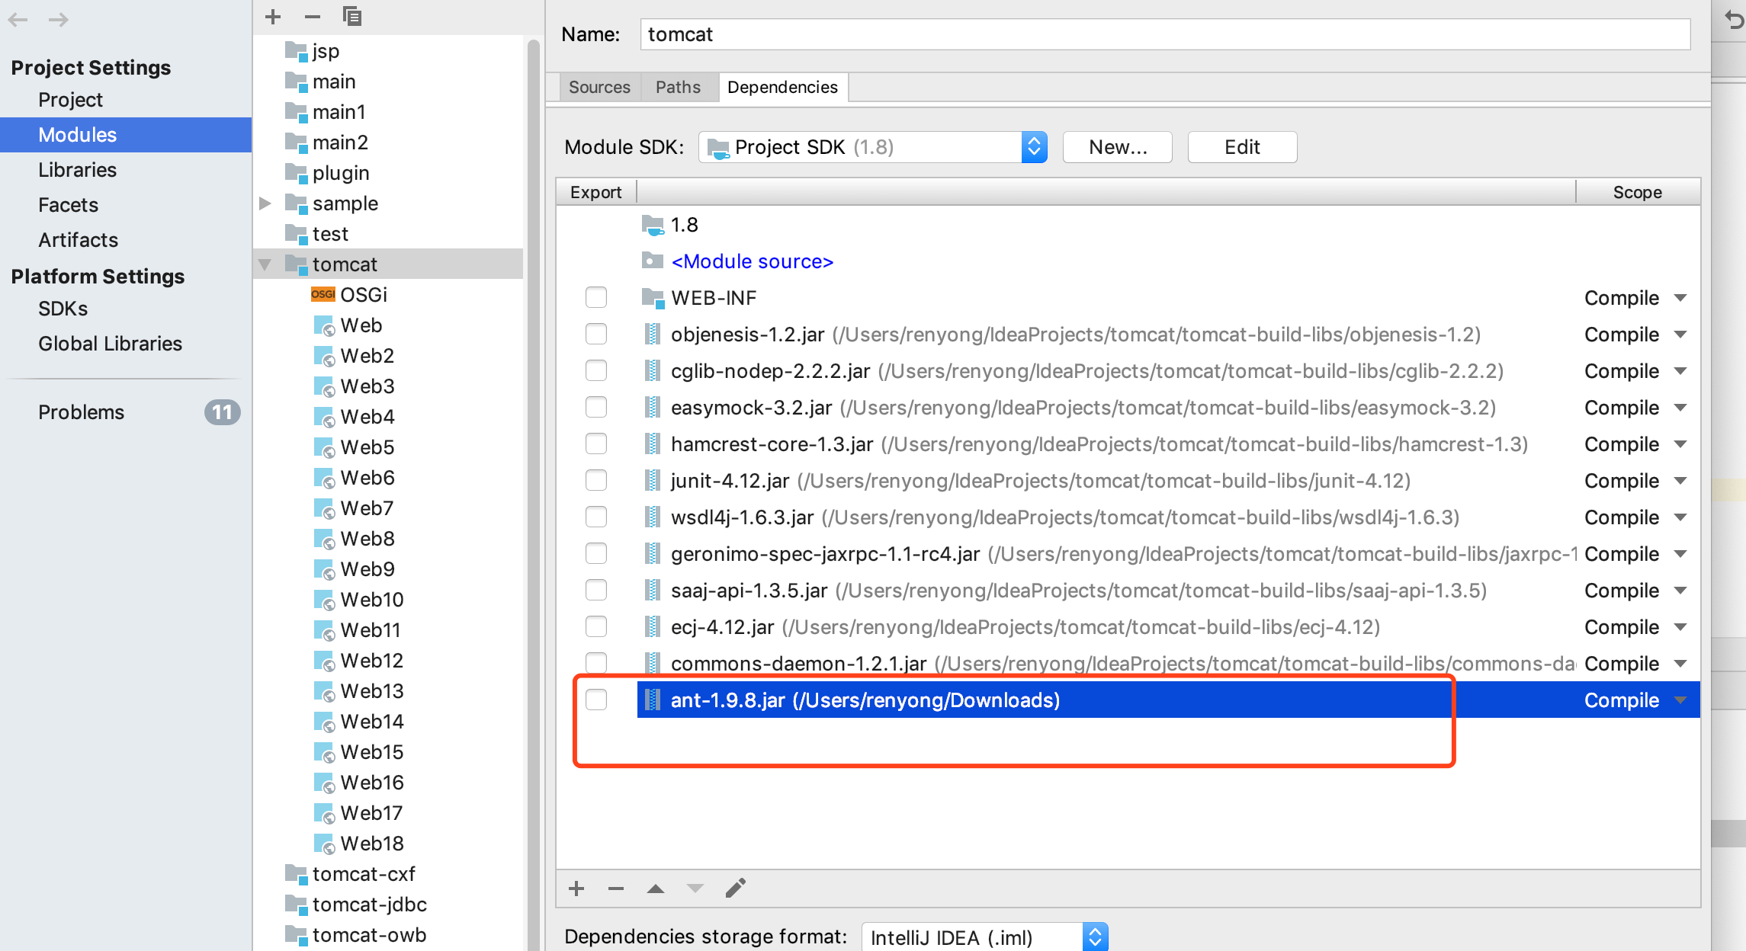The image size is (1746, 951).
Task: Move selected dependency up with arrow icon
Action: point(656,889)
